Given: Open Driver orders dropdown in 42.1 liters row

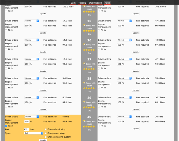Looking at the screenshot, I should pos(125,59).
